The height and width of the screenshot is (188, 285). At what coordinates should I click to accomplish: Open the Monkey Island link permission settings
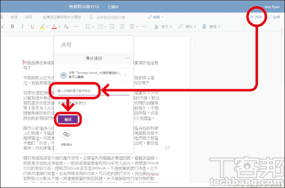click(x=94, y=75)
